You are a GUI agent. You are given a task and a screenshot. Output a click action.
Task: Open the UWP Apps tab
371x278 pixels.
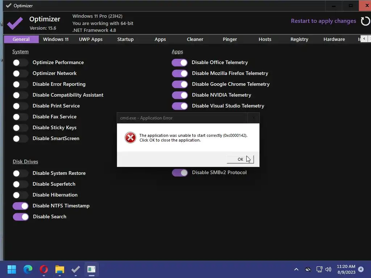tap(91, 39)
